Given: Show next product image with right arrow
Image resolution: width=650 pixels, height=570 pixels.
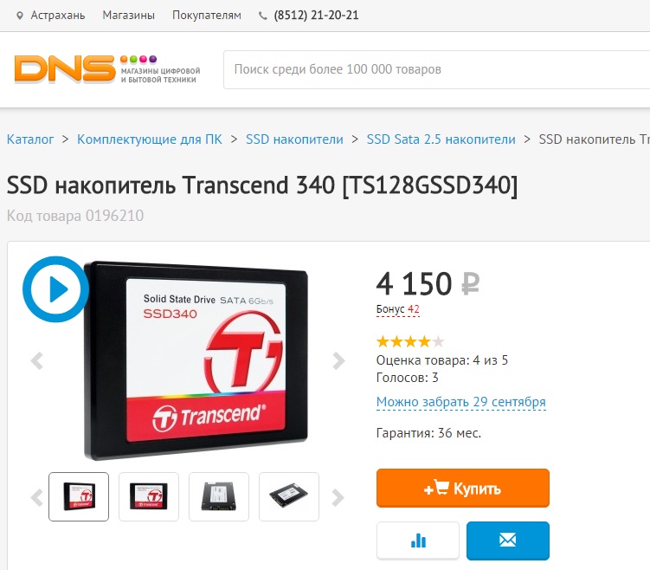Looking at the screenshot, I should coord(338,360).
